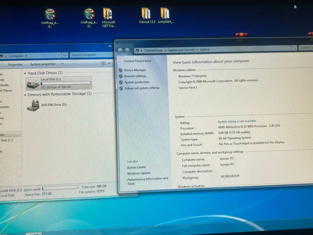Screen dimensions: 313x235
Task: Open view options dropdown arrow
Action: [109, 63]
